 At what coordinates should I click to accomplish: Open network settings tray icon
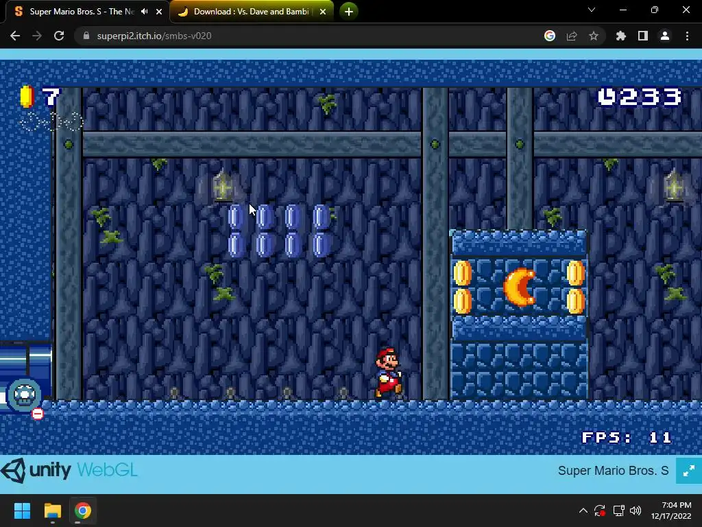[x=619, y=511]
